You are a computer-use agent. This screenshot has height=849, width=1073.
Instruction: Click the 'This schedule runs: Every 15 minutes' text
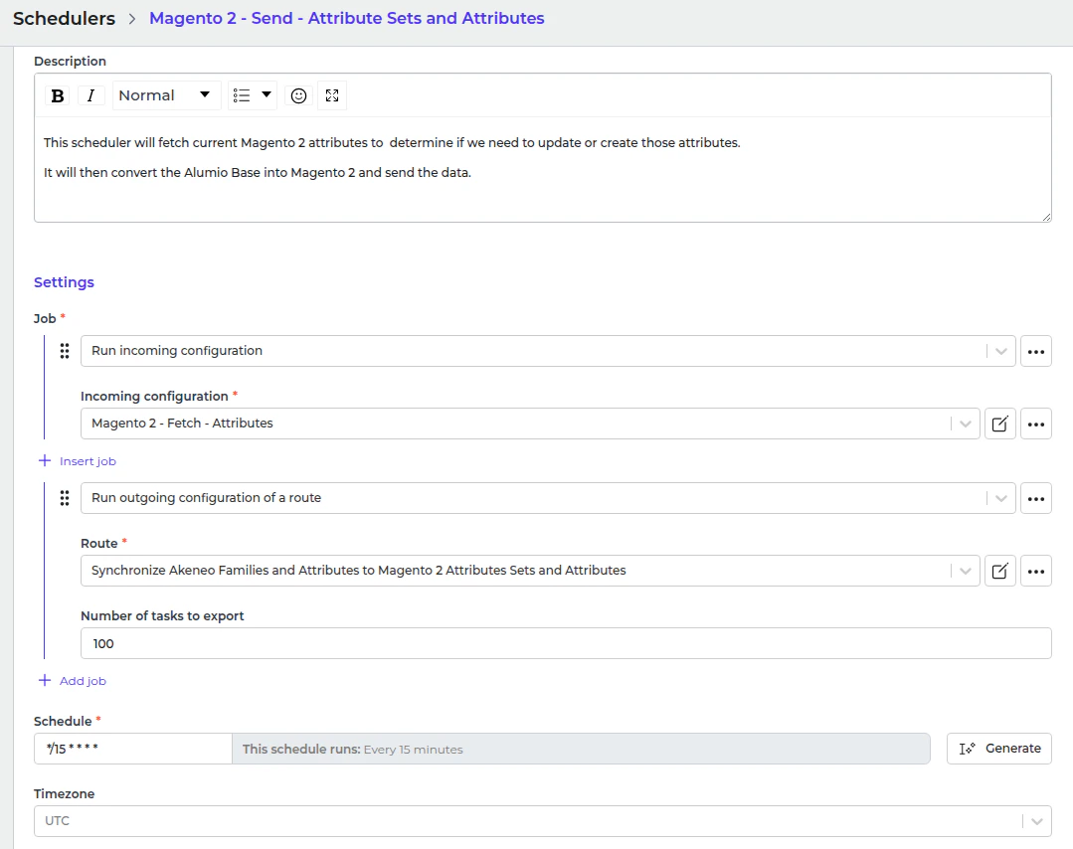[352, 750]
